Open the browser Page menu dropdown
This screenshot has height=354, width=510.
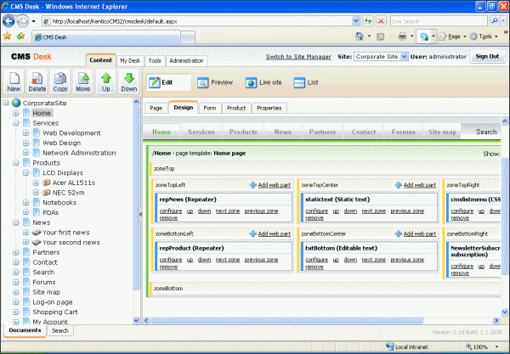pyautogui.click(x=454, y=37)
